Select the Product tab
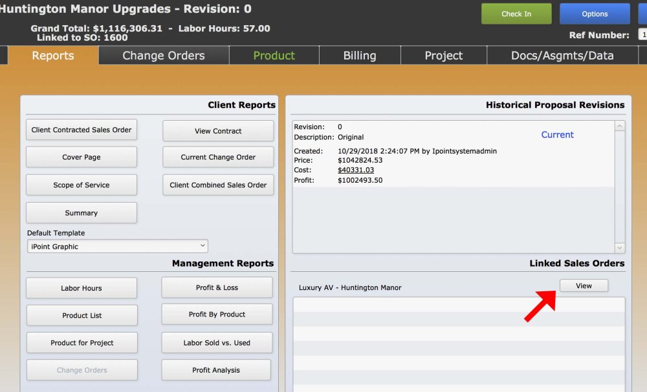Image resolution: width=647 pixels, height=392 pixels. pyautogui.click(x=274, y=56)
